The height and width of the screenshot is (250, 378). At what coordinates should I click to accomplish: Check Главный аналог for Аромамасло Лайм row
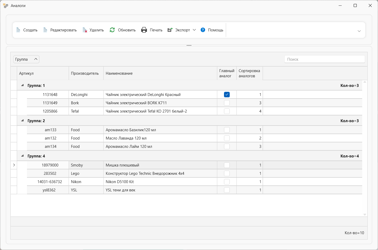(x=227, y=147)
